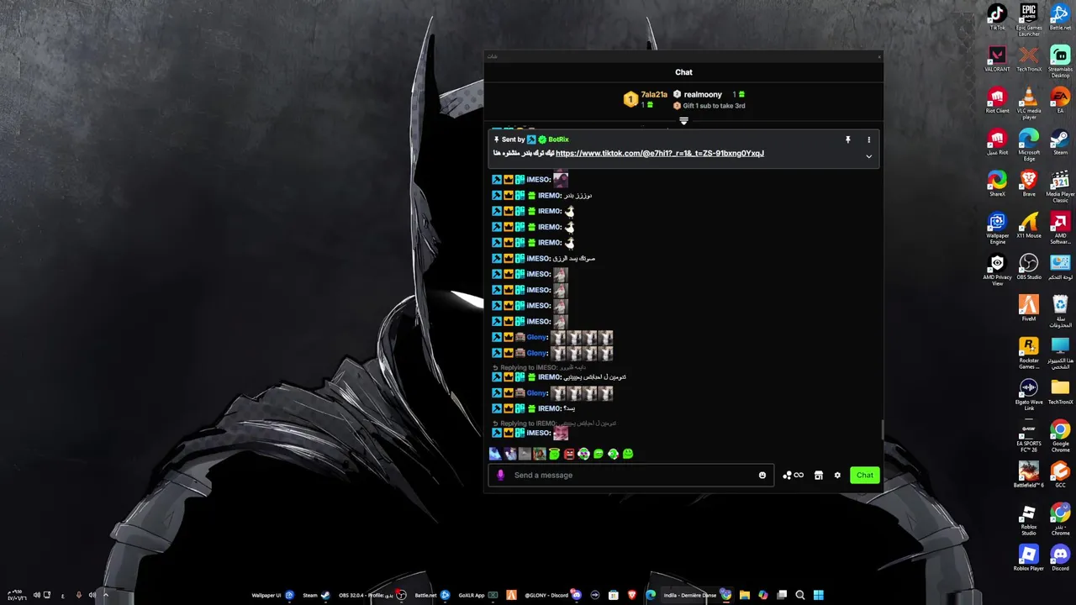The width and height of the screenshot is (1076, 605).
Task: Open Wallpaper UI in taskbar
Action: coord(272,595)
